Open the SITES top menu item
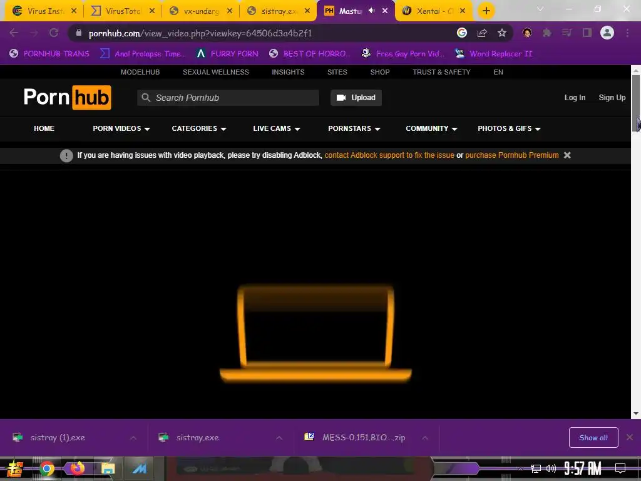Screen dimensions: 641x481 [x=337, y=72]
